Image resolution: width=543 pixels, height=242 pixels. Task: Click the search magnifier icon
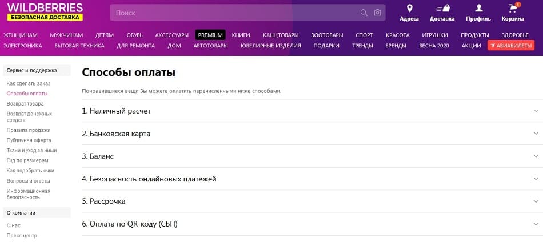click(364, 13)
